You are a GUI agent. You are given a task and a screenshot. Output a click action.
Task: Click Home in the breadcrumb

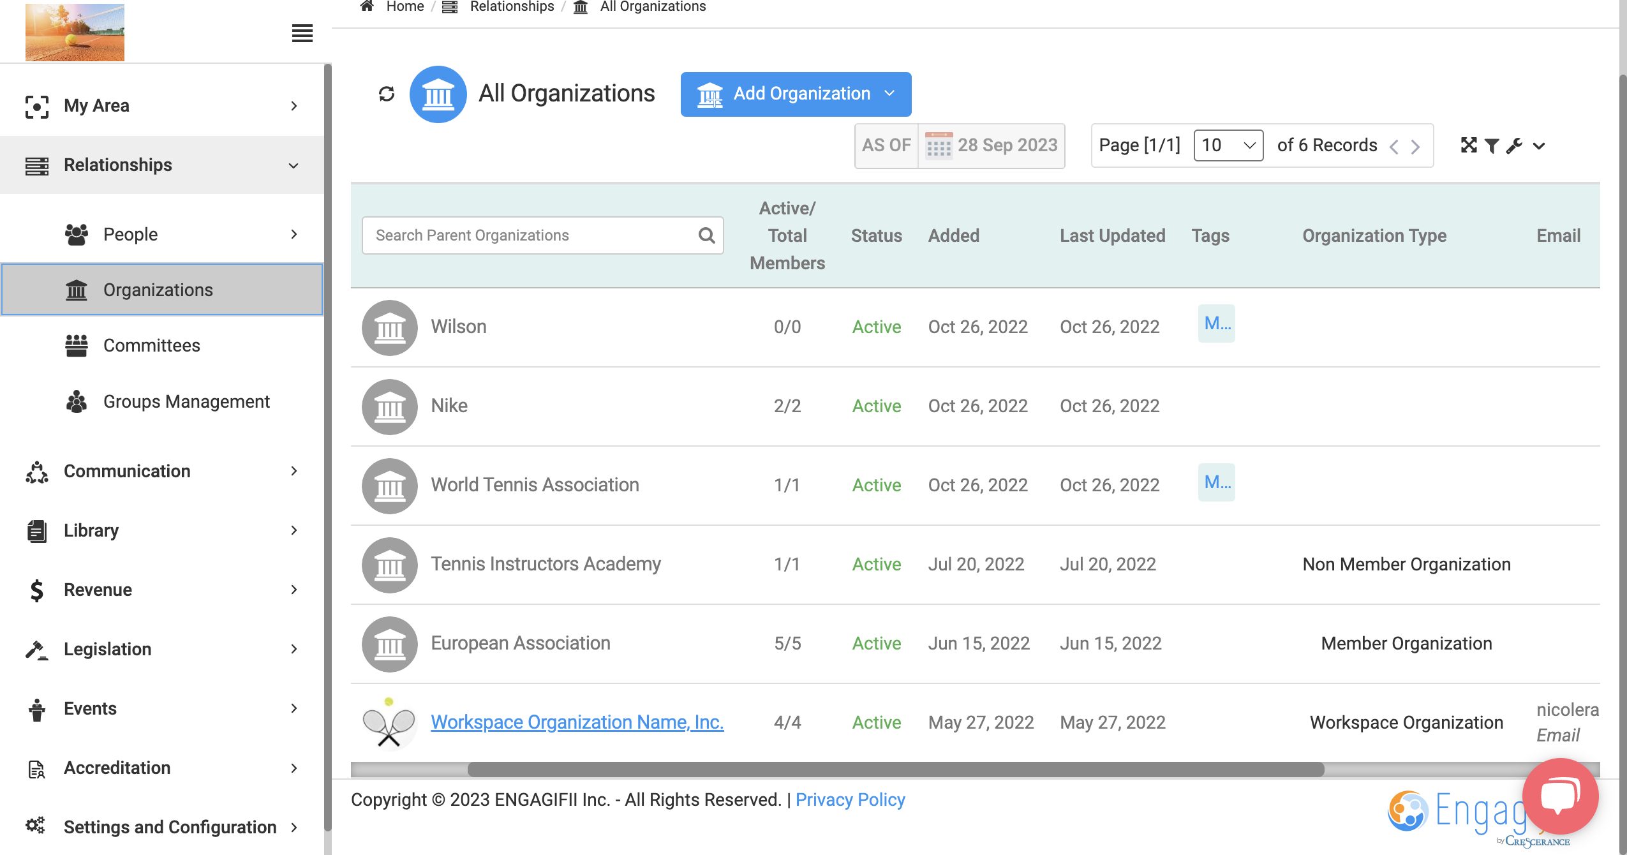tap(405, 6)
